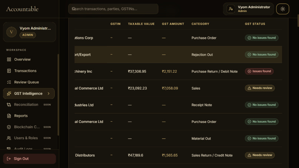Open the Vyom Administrator account menu

pos(249,9)
